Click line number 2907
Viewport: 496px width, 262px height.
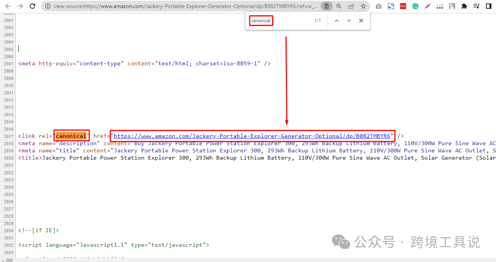[9, 64]
